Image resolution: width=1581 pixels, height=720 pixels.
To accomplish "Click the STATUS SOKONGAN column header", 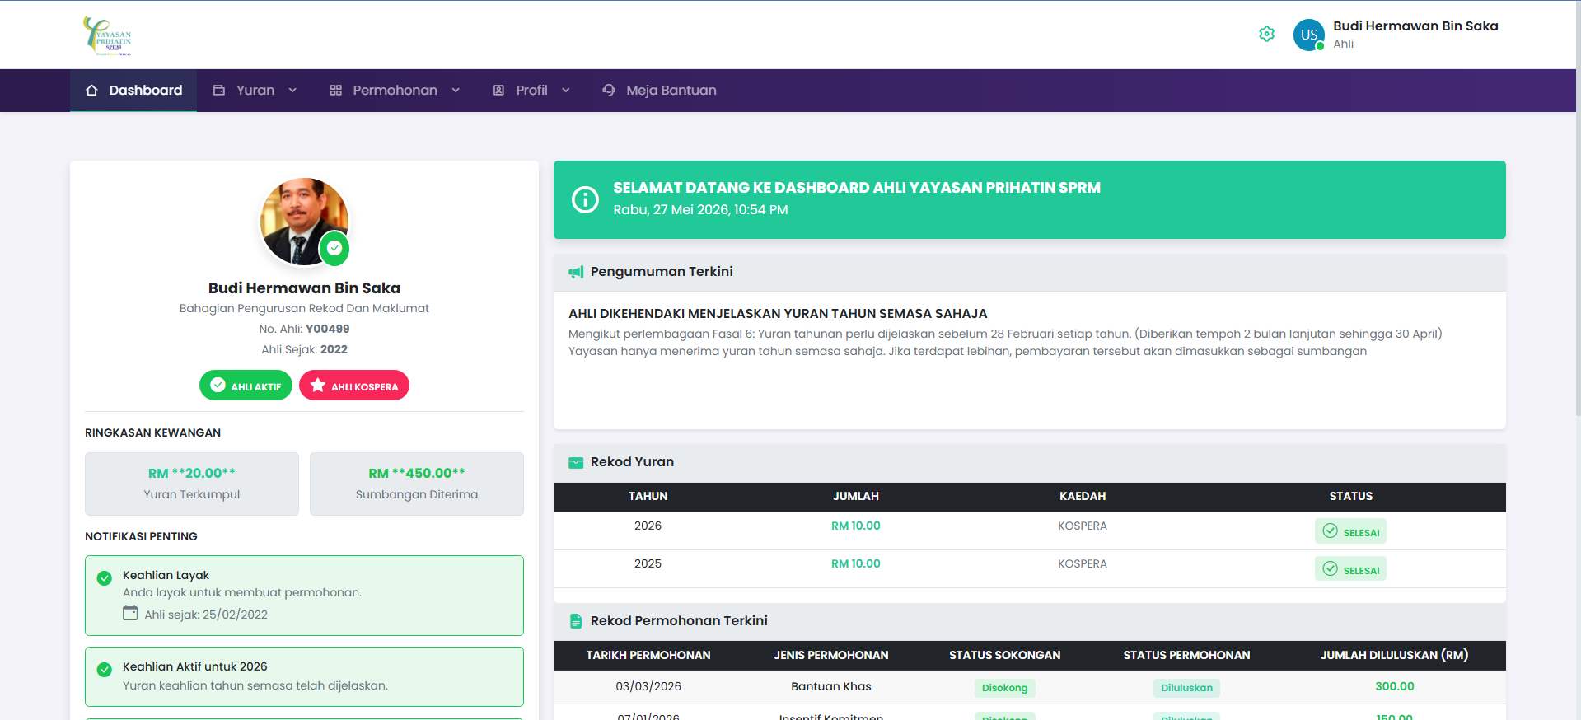I will 1004,656.
